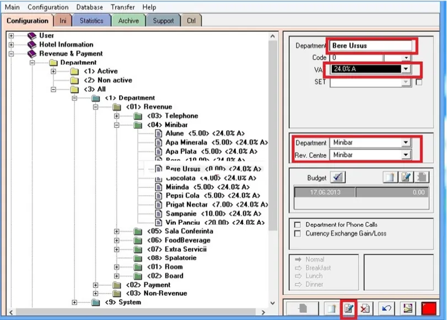The image size is (447, 320).
Task: Click the new entry icon in Budget panel
Action: point(390,177)
